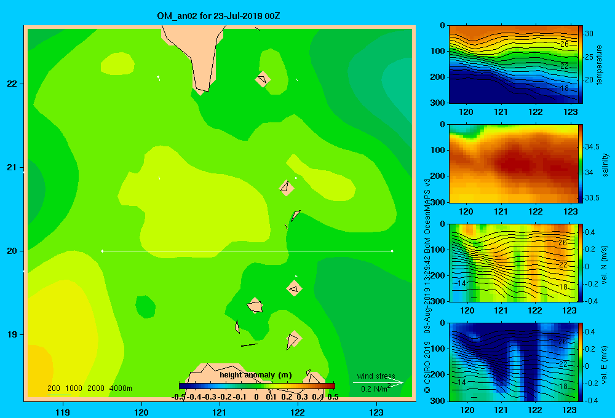Click the 'vel. N (m/s)' label
The image size is (615, 418).
click(605, 265)
